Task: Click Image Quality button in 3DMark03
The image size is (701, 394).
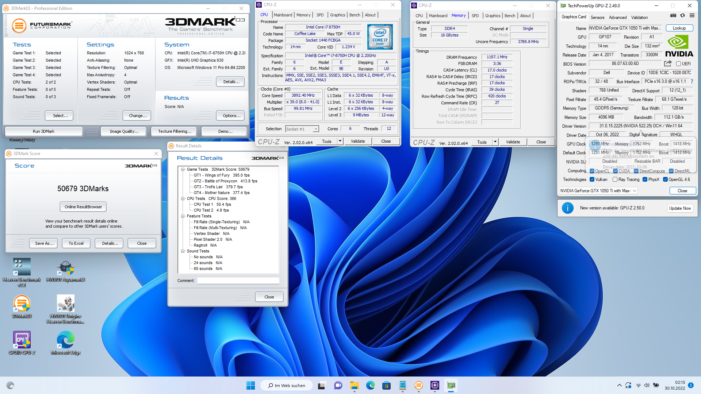Action: tap(124, 131)
